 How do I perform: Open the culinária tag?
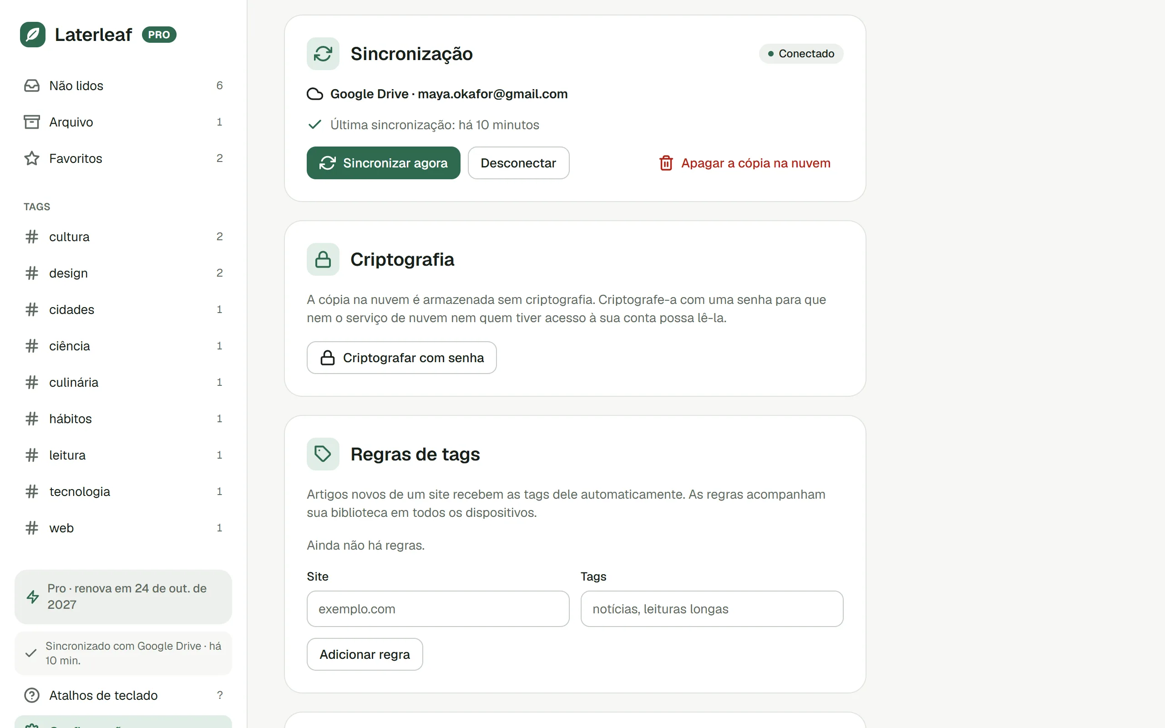pyautogui.click(x=123, y=382)
